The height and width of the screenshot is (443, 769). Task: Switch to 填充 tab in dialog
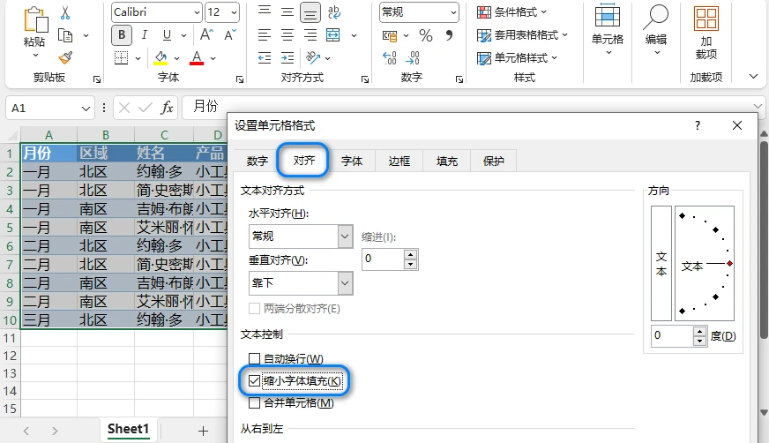click(447, 161)
